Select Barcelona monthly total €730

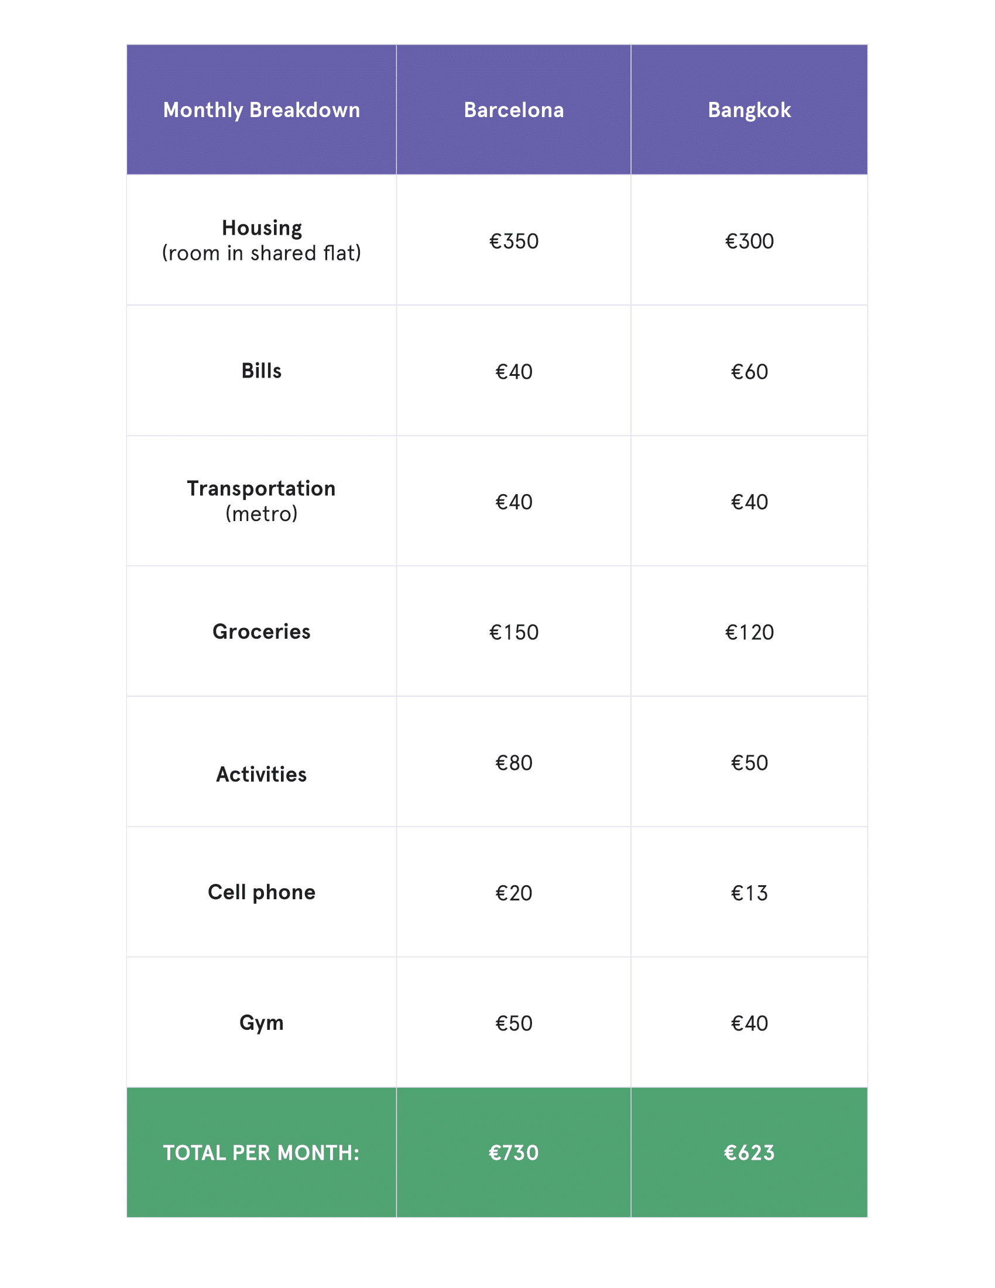(x=513, y=1152)
